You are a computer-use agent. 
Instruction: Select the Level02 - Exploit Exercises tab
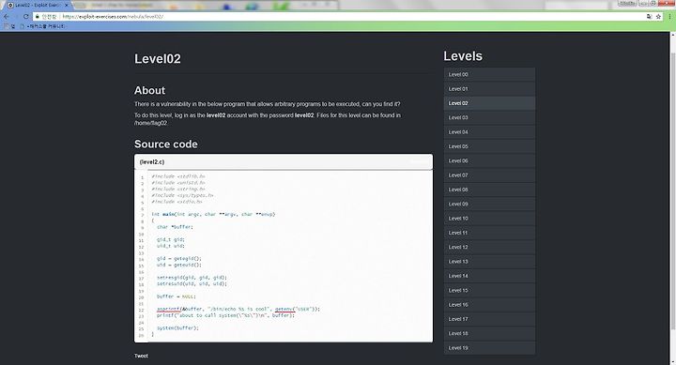pos(37,6)
